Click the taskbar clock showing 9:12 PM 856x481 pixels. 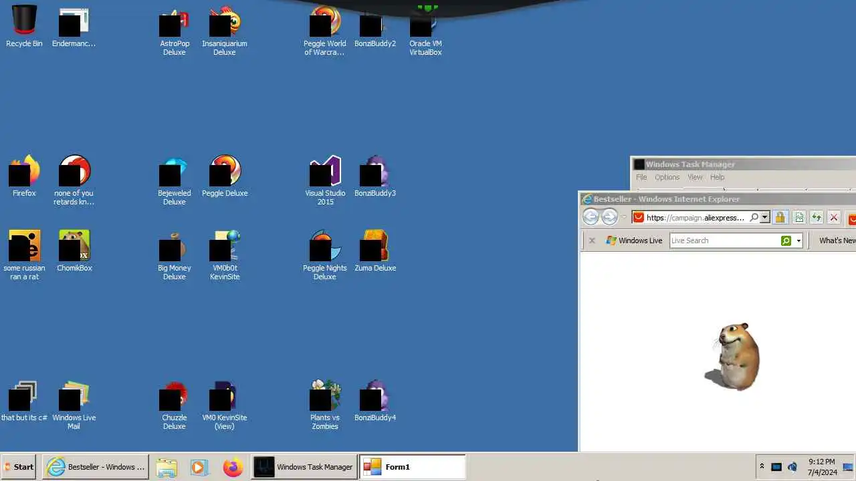tap(821, 467)
